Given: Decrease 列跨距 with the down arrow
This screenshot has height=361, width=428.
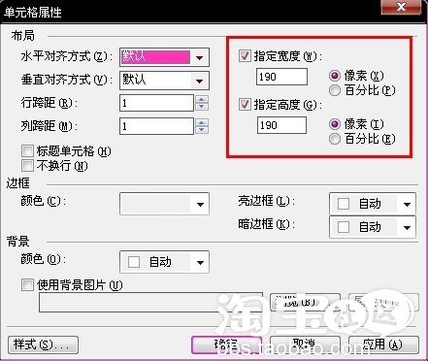Looking at the screenshot, I should tap(202, 130).
